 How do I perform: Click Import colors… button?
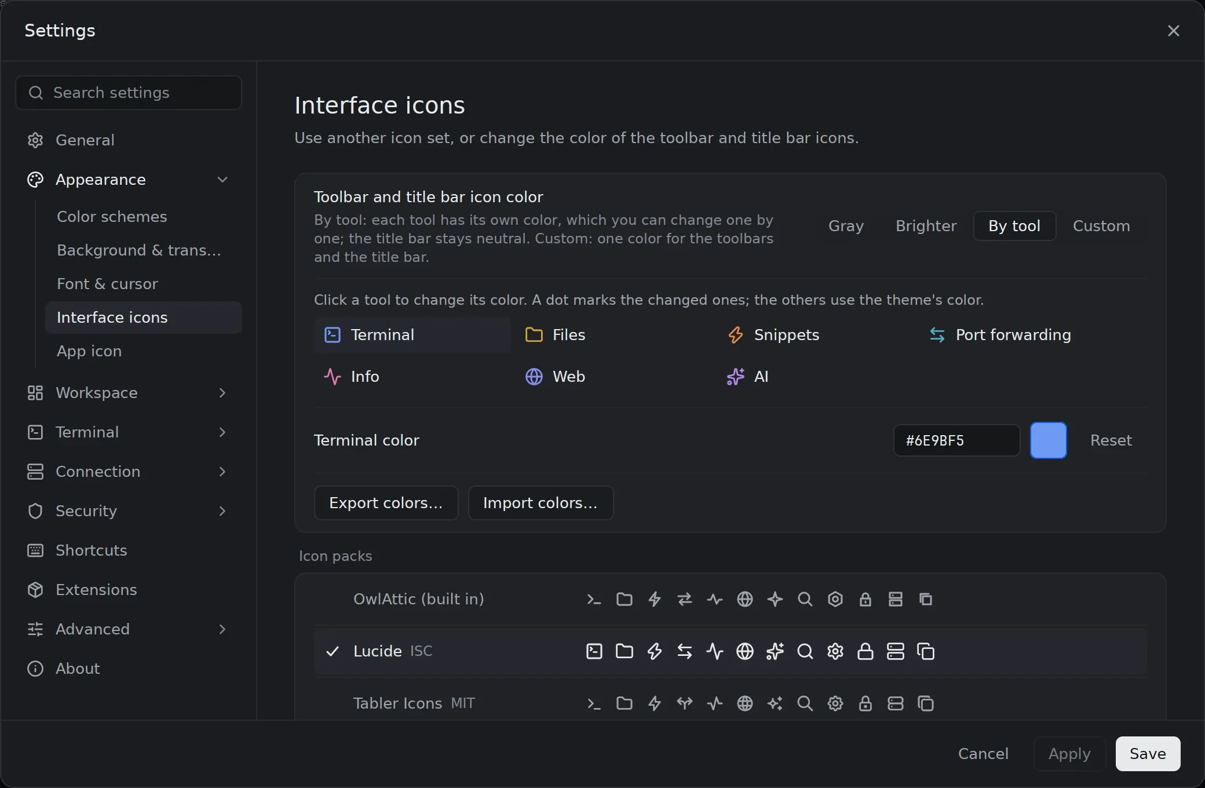tap(541, 503)
